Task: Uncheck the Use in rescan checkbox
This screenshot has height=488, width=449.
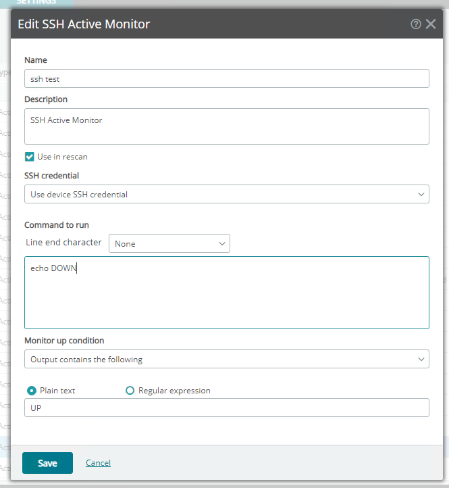Action: pyautogui.click(x=30, y=157)
